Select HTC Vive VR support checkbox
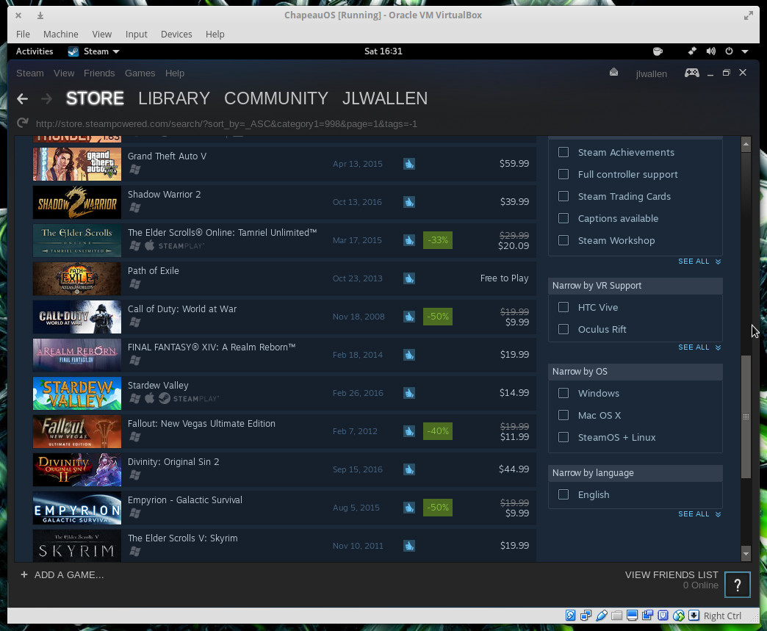The width and height of the screenshot is (767, 631). pyautogui.click(x=563, y=307)
